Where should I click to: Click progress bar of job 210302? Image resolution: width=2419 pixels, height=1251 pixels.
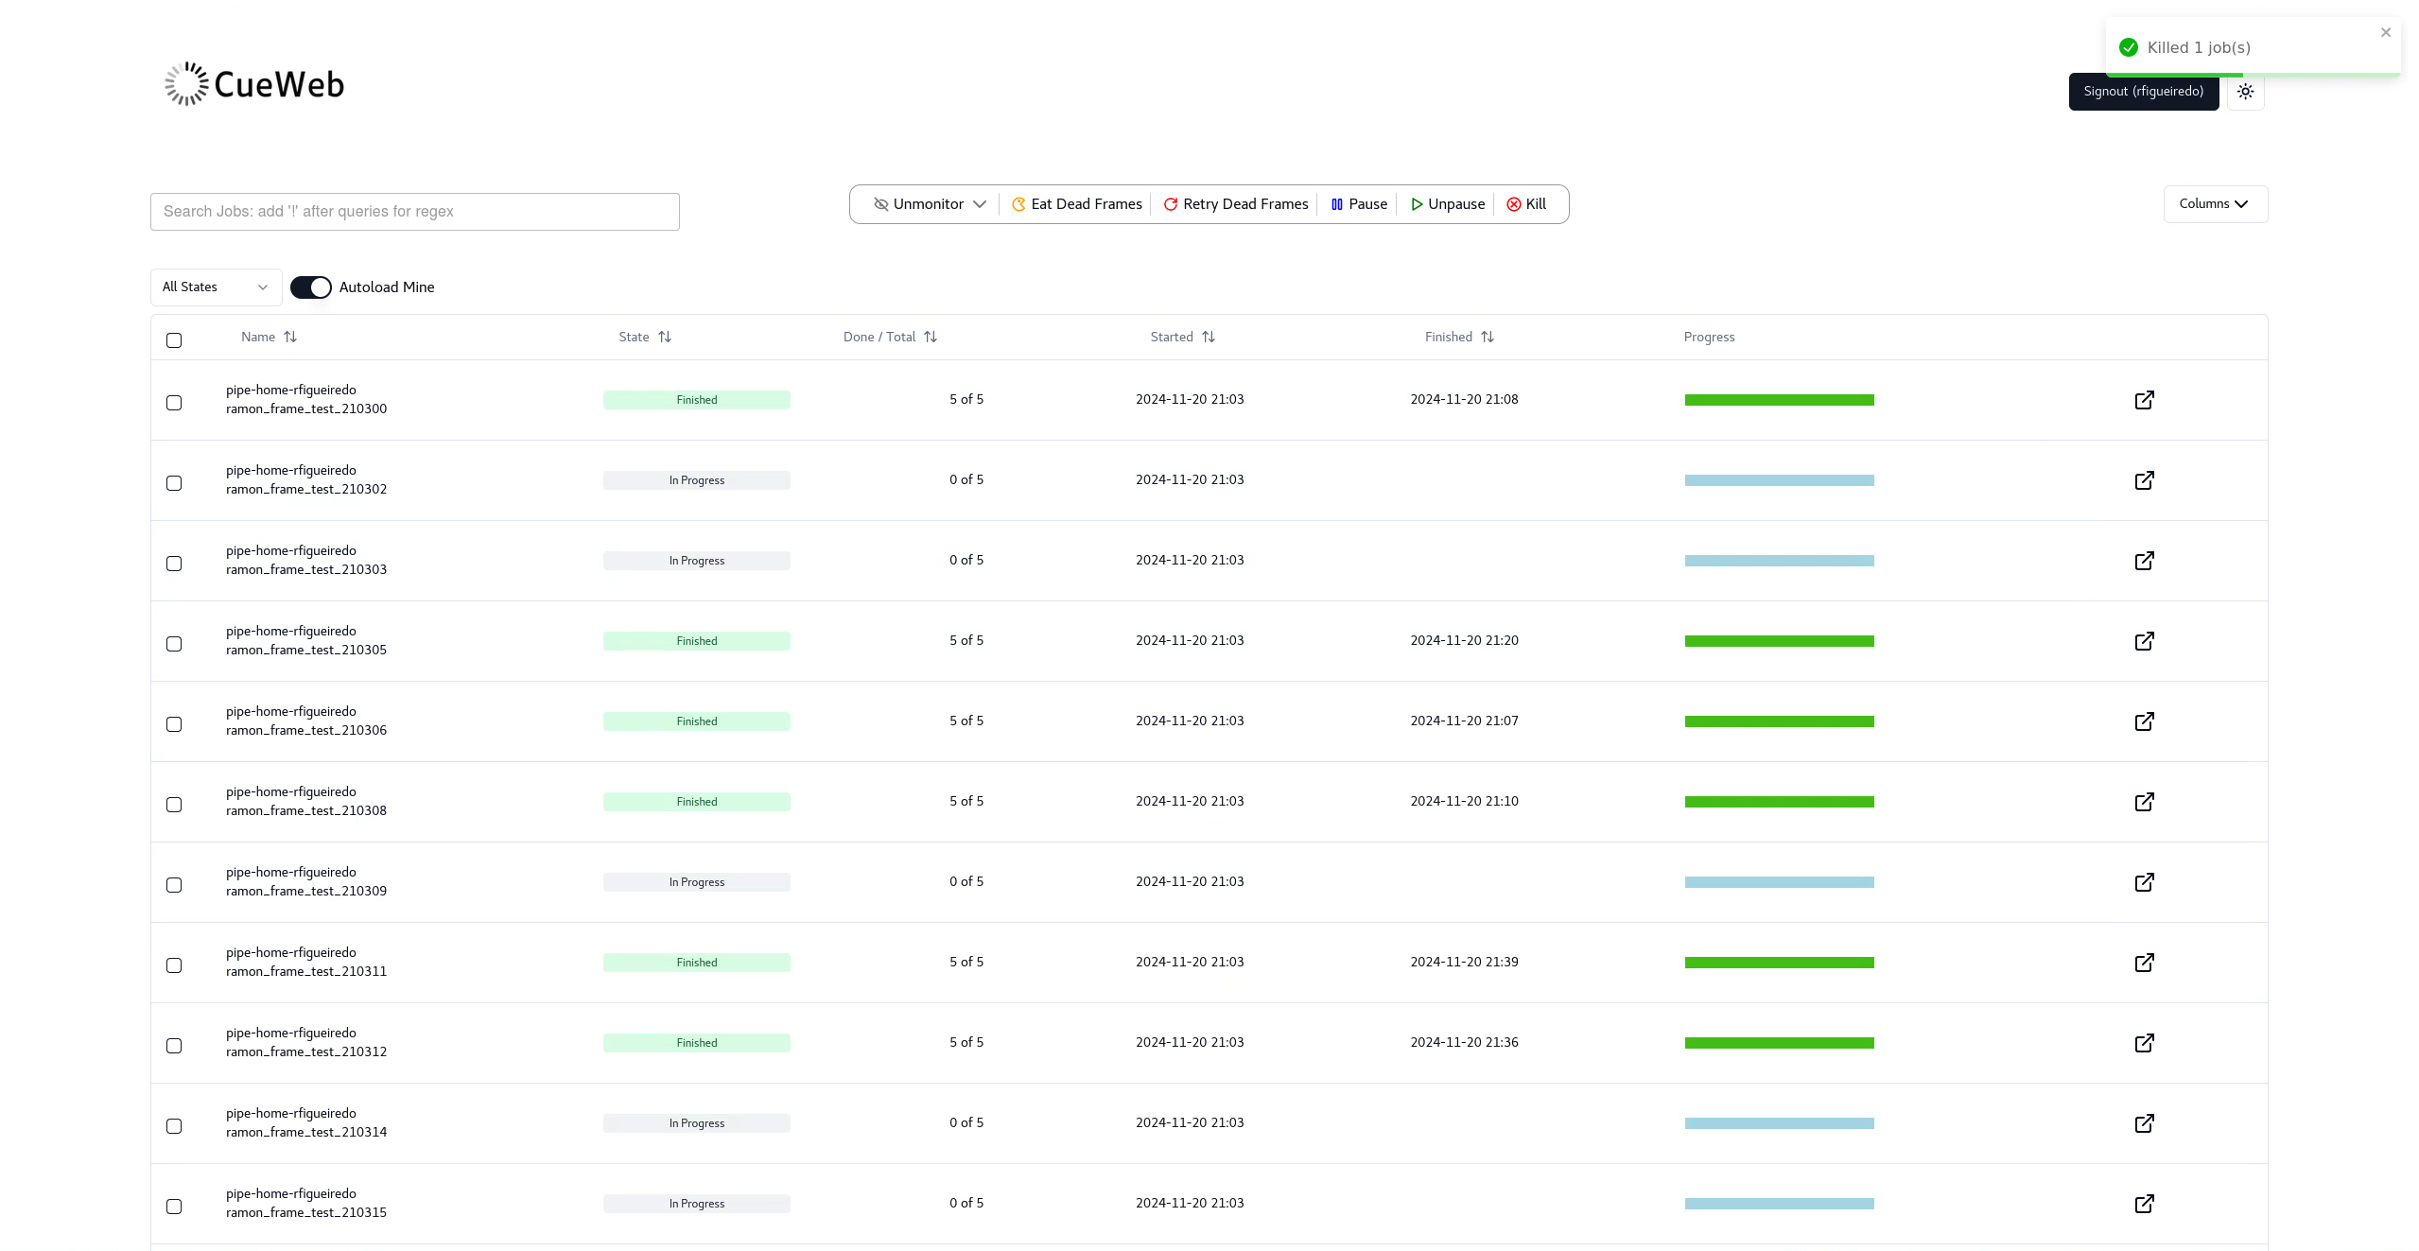click(1779, 480)
